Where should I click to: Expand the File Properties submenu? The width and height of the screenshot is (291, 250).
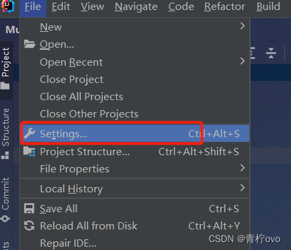[x=243, y=168]
